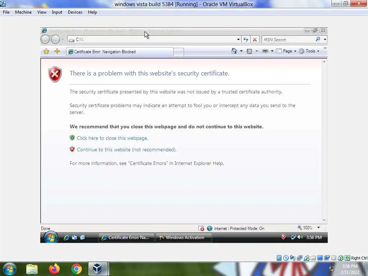The width and height of the screenshot is (368, 276).
Task: Click Continue to this website (not recommended)
Action: [x=127, y=149]
